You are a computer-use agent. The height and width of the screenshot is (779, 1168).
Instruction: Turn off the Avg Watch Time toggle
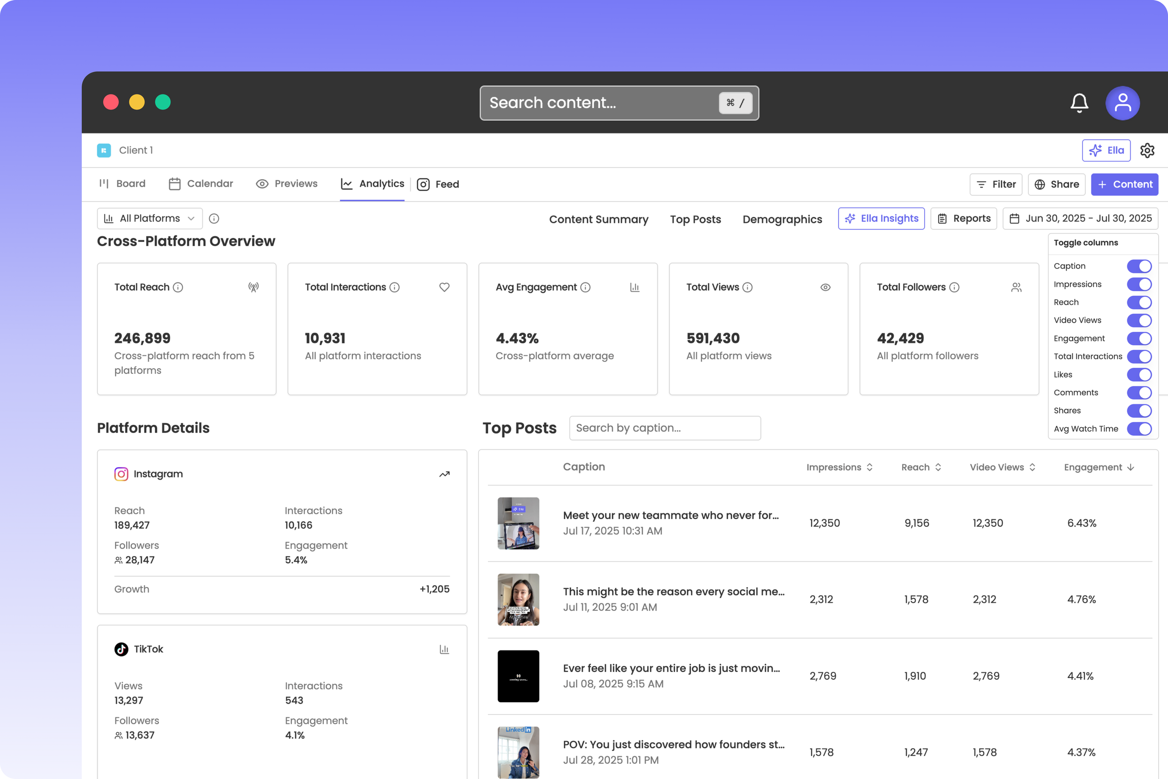[1139, 429]
